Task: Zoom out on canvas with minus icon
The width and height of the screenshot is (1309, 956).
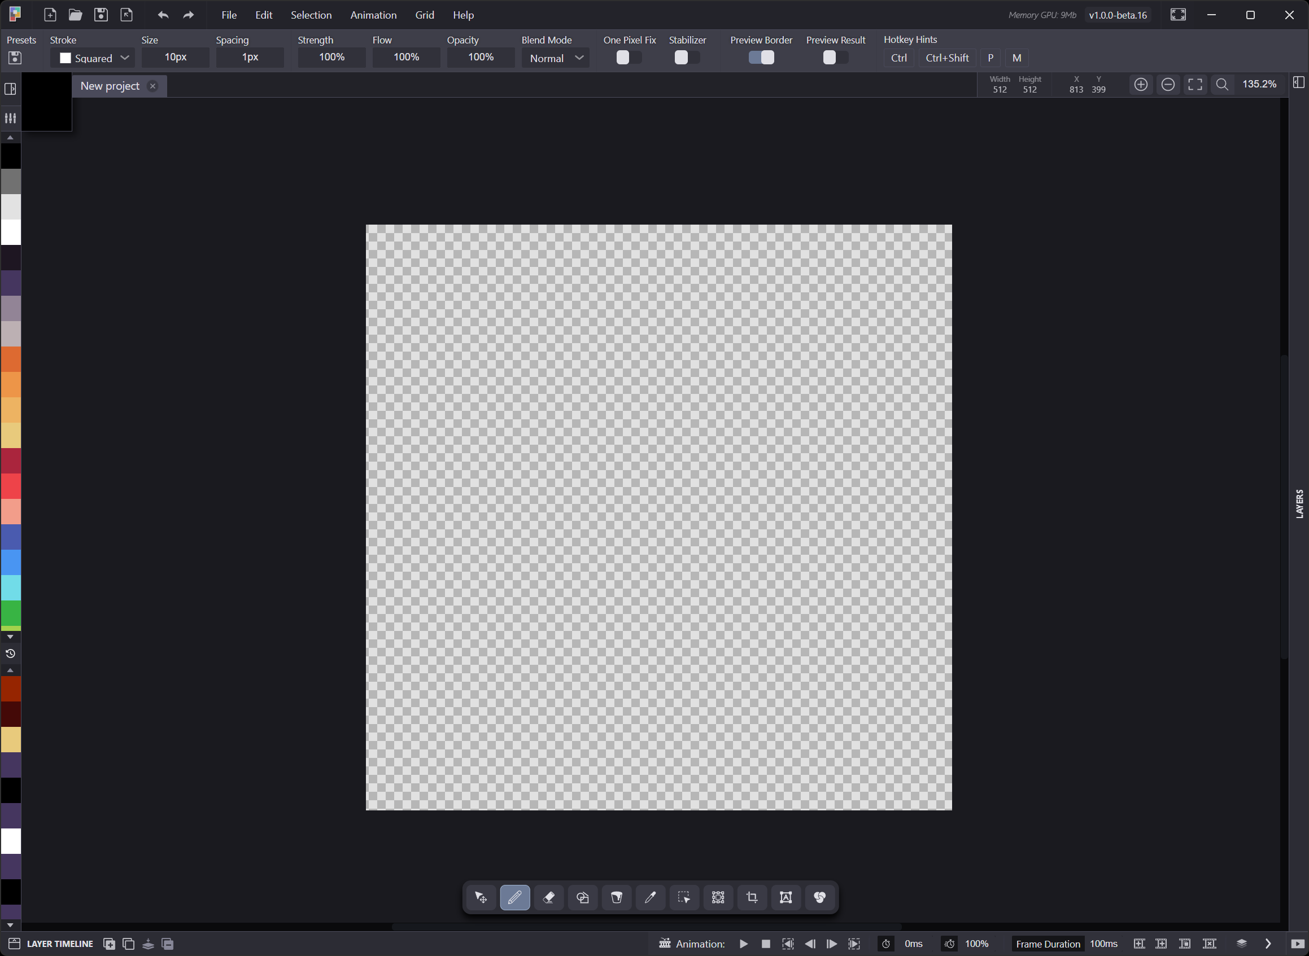Action: [1168, 85]
